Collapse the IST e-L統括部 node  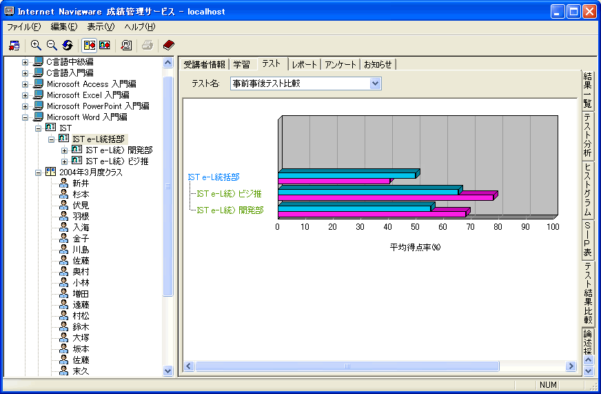52,139
